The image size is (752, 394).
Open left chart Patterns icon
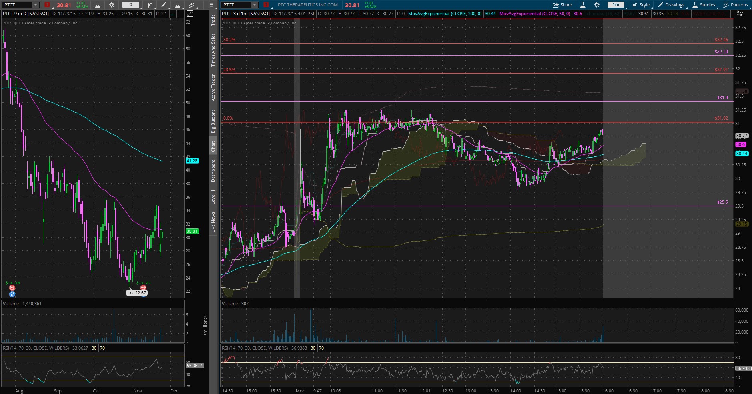tap(191, 5)
